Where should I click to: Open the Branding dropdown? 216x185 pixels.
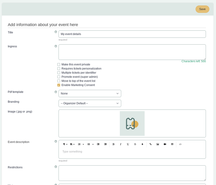[90, 103]
